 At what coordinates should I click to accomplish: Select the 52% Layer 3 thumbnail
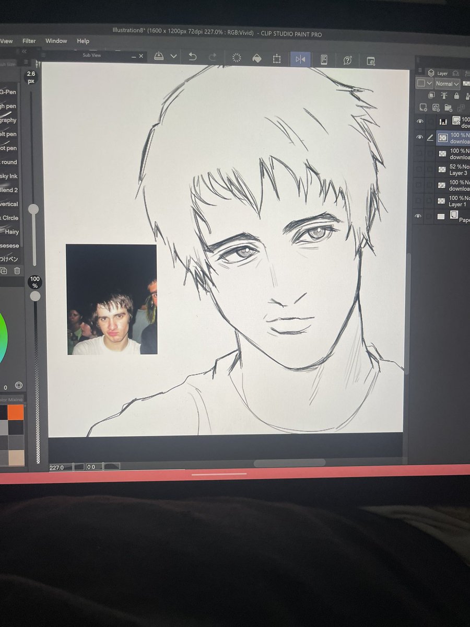[442, 170]
